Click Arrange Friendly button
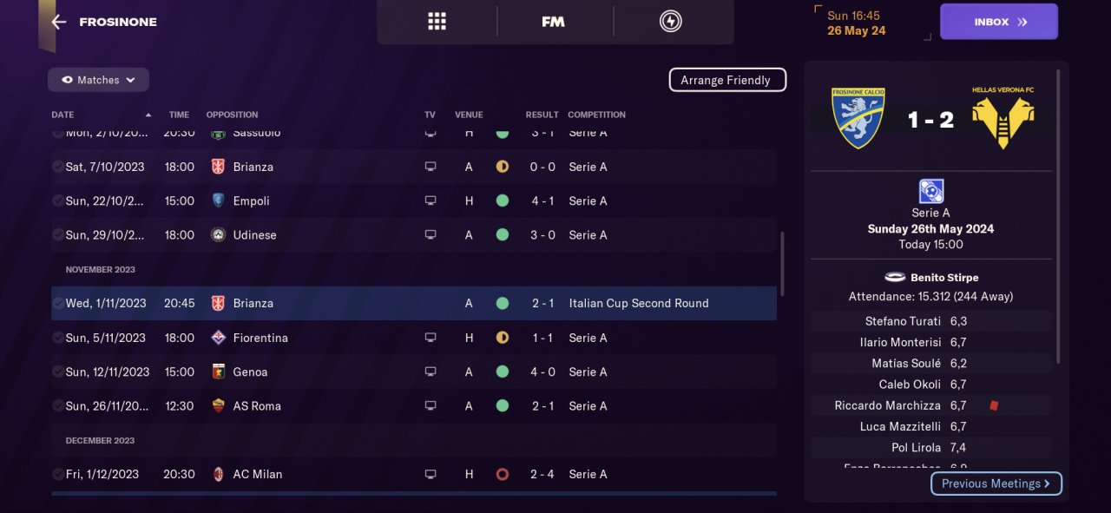The image size is (1111, 513). [x=726, y=80]
